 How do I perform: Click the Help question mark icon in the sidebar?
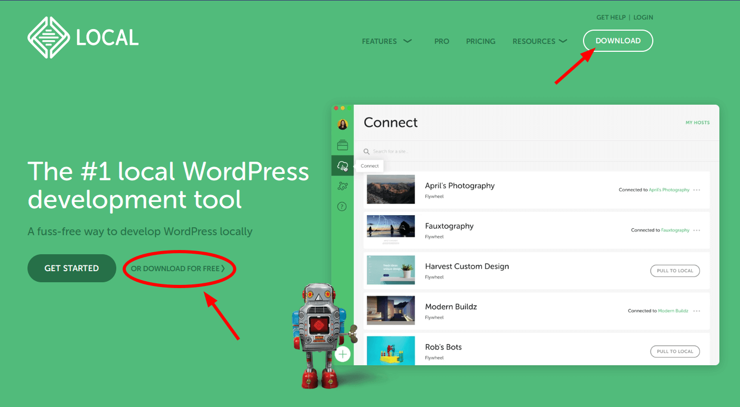343,207
